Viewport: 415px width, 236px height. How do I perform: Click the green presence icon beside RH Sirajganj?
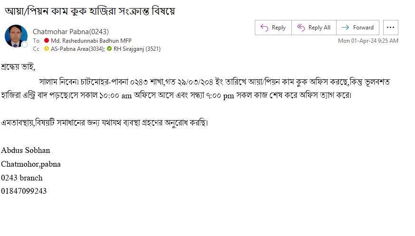point(109,48)
